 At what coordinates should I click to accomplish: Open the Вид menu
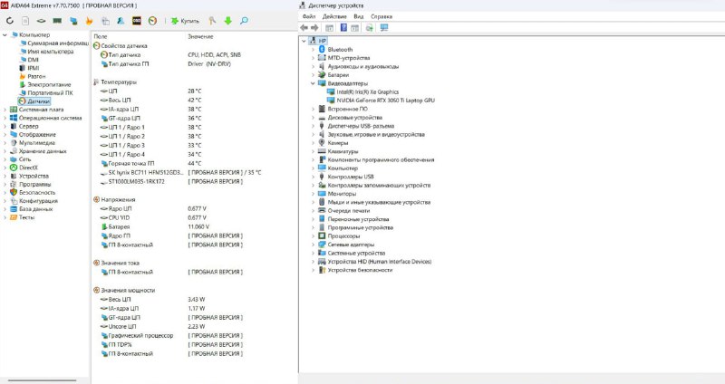(x=358, y=16)
